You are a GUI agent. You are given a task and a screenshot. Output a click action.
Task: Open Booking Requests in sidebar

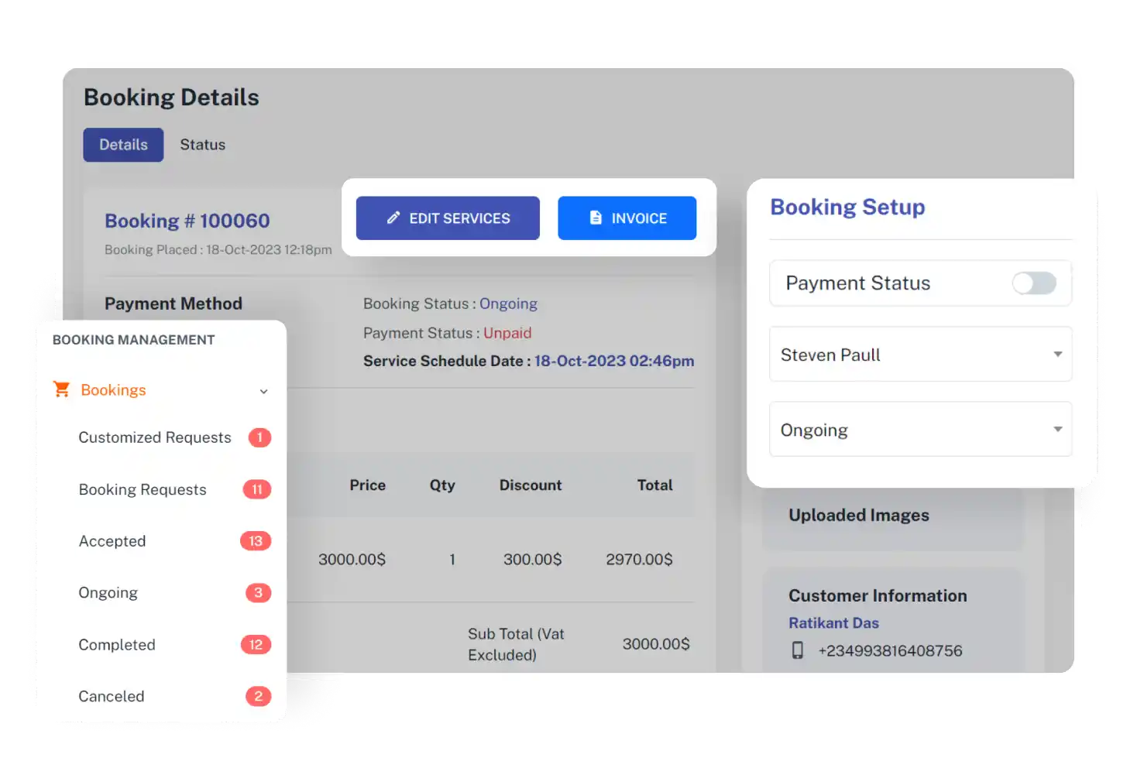pos(143,490)
